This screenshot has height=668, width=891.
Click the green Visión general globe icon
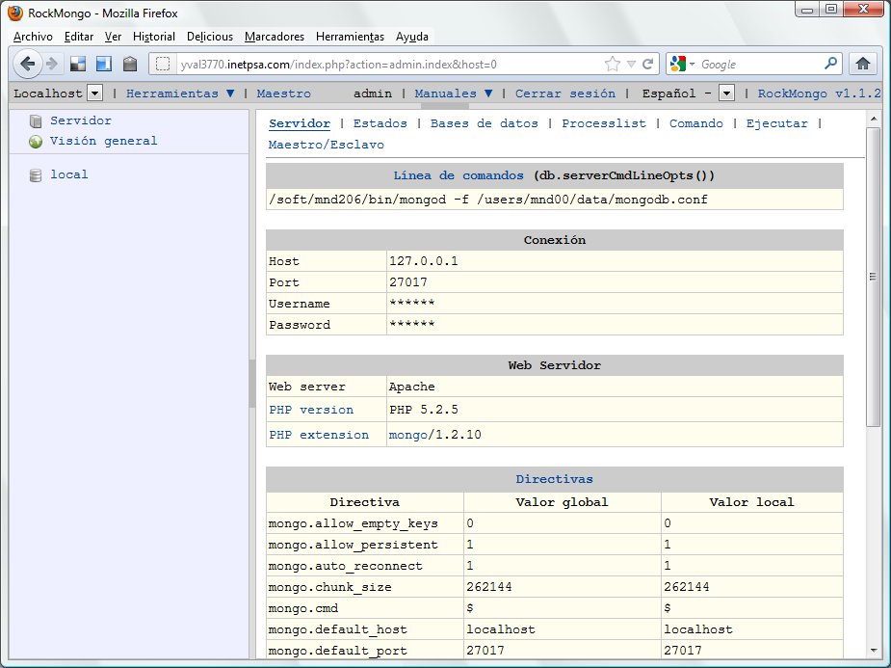click(x=36, y=141)
